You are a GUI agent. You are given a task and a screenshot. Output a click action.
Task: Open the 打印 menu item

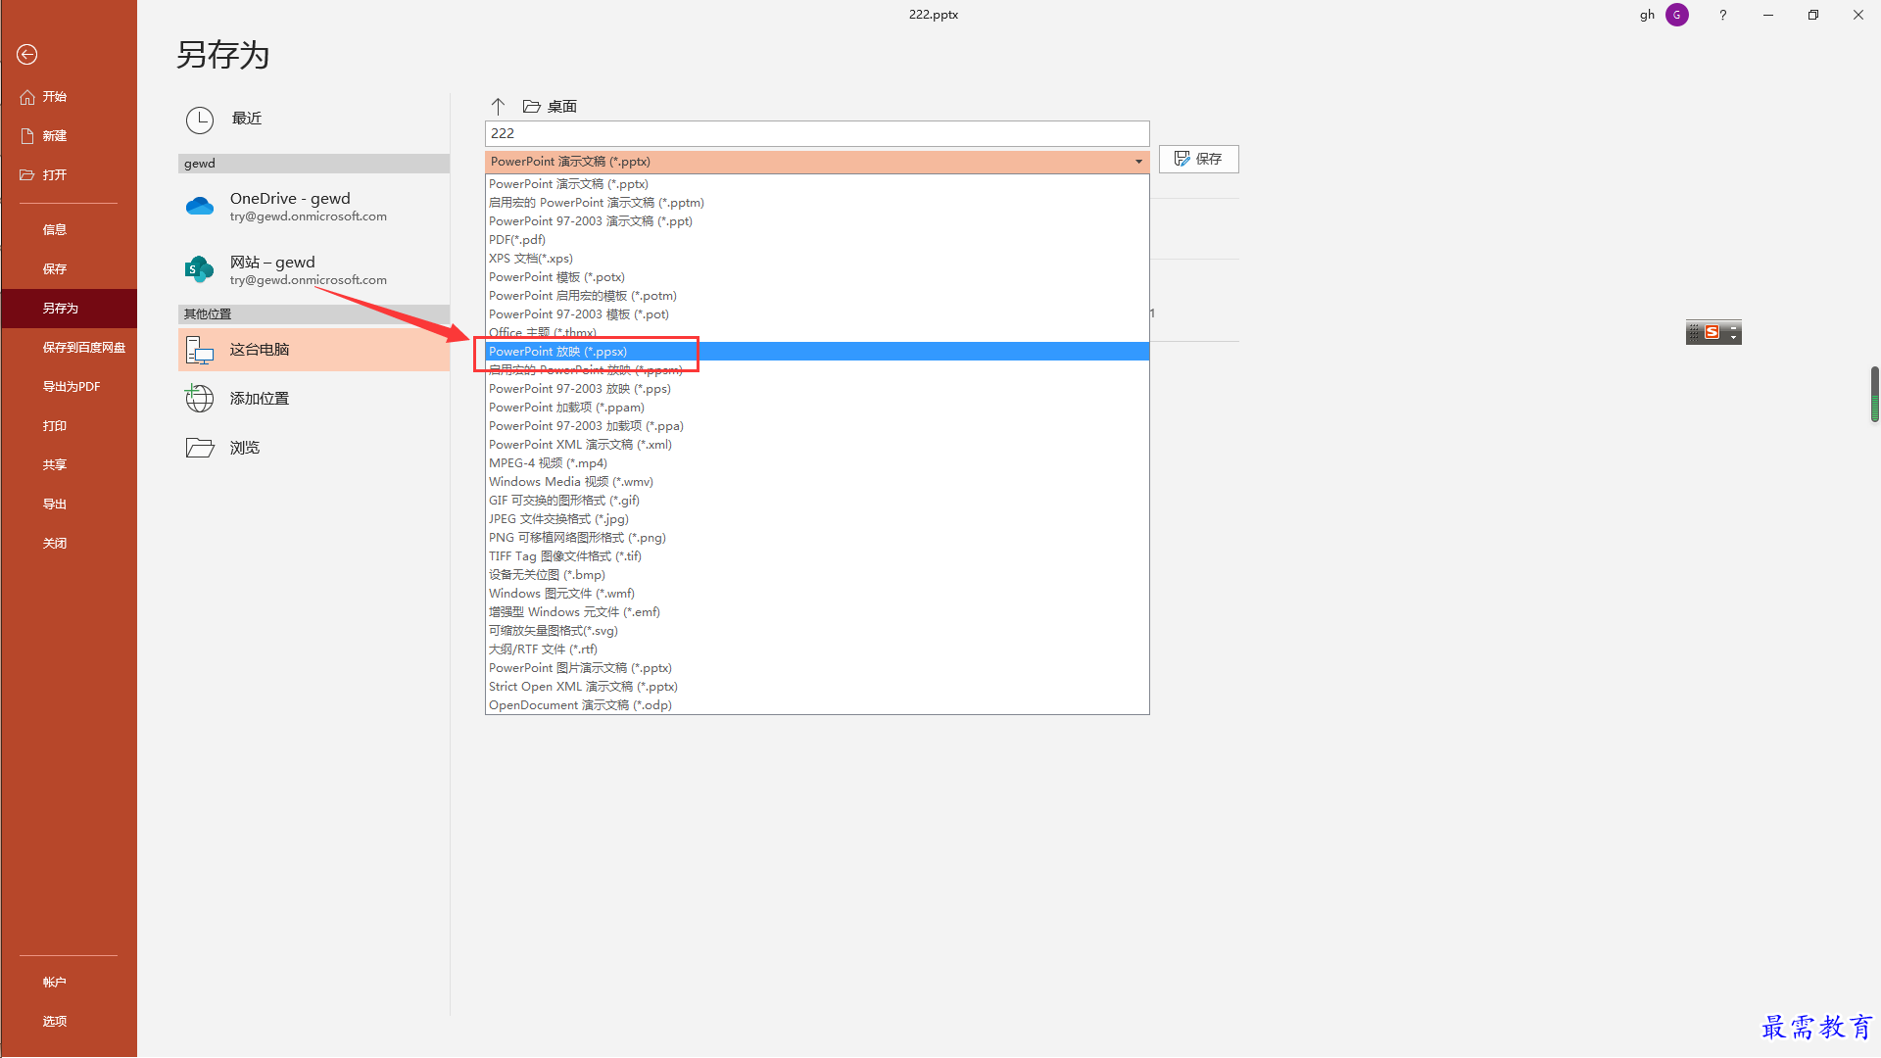69,426
